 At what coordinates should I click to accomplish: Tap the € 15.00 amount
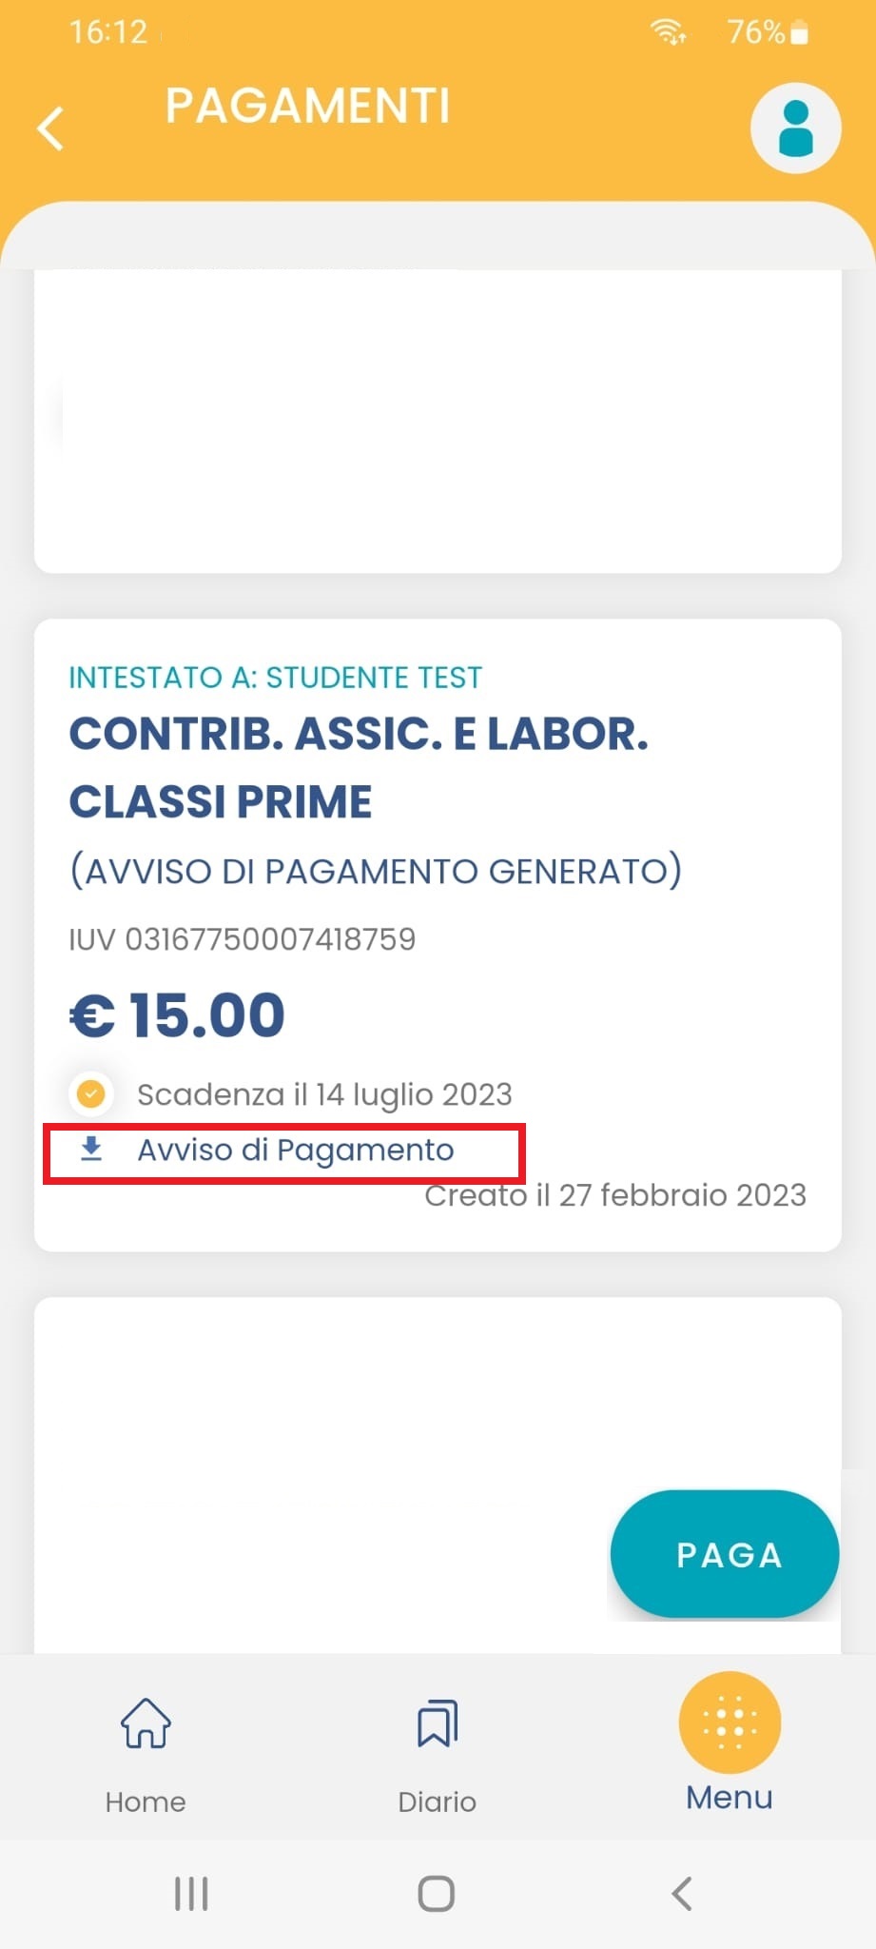178,1014
